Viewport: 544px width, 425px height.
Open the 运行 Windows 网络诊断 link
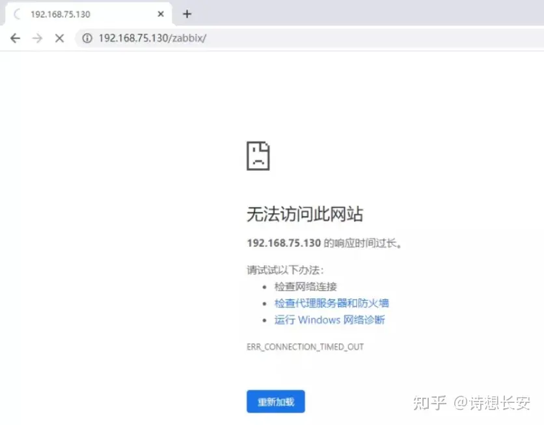pyautogui.click(x=329, y=320)
